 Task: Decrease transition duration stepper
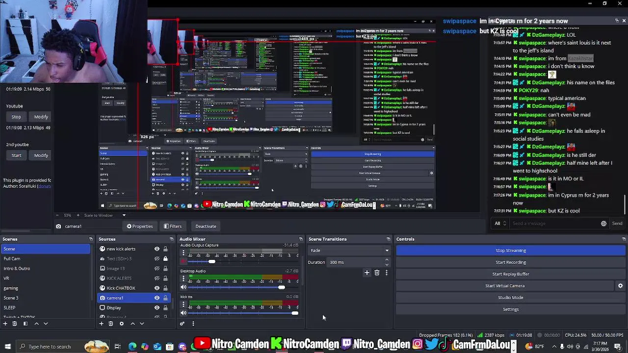point(387,265)
